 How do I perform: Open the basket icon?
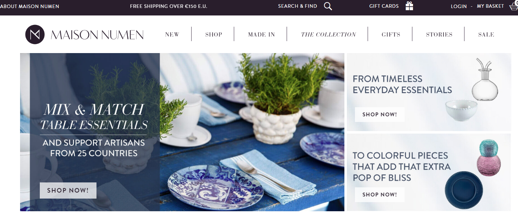(514, 6)
